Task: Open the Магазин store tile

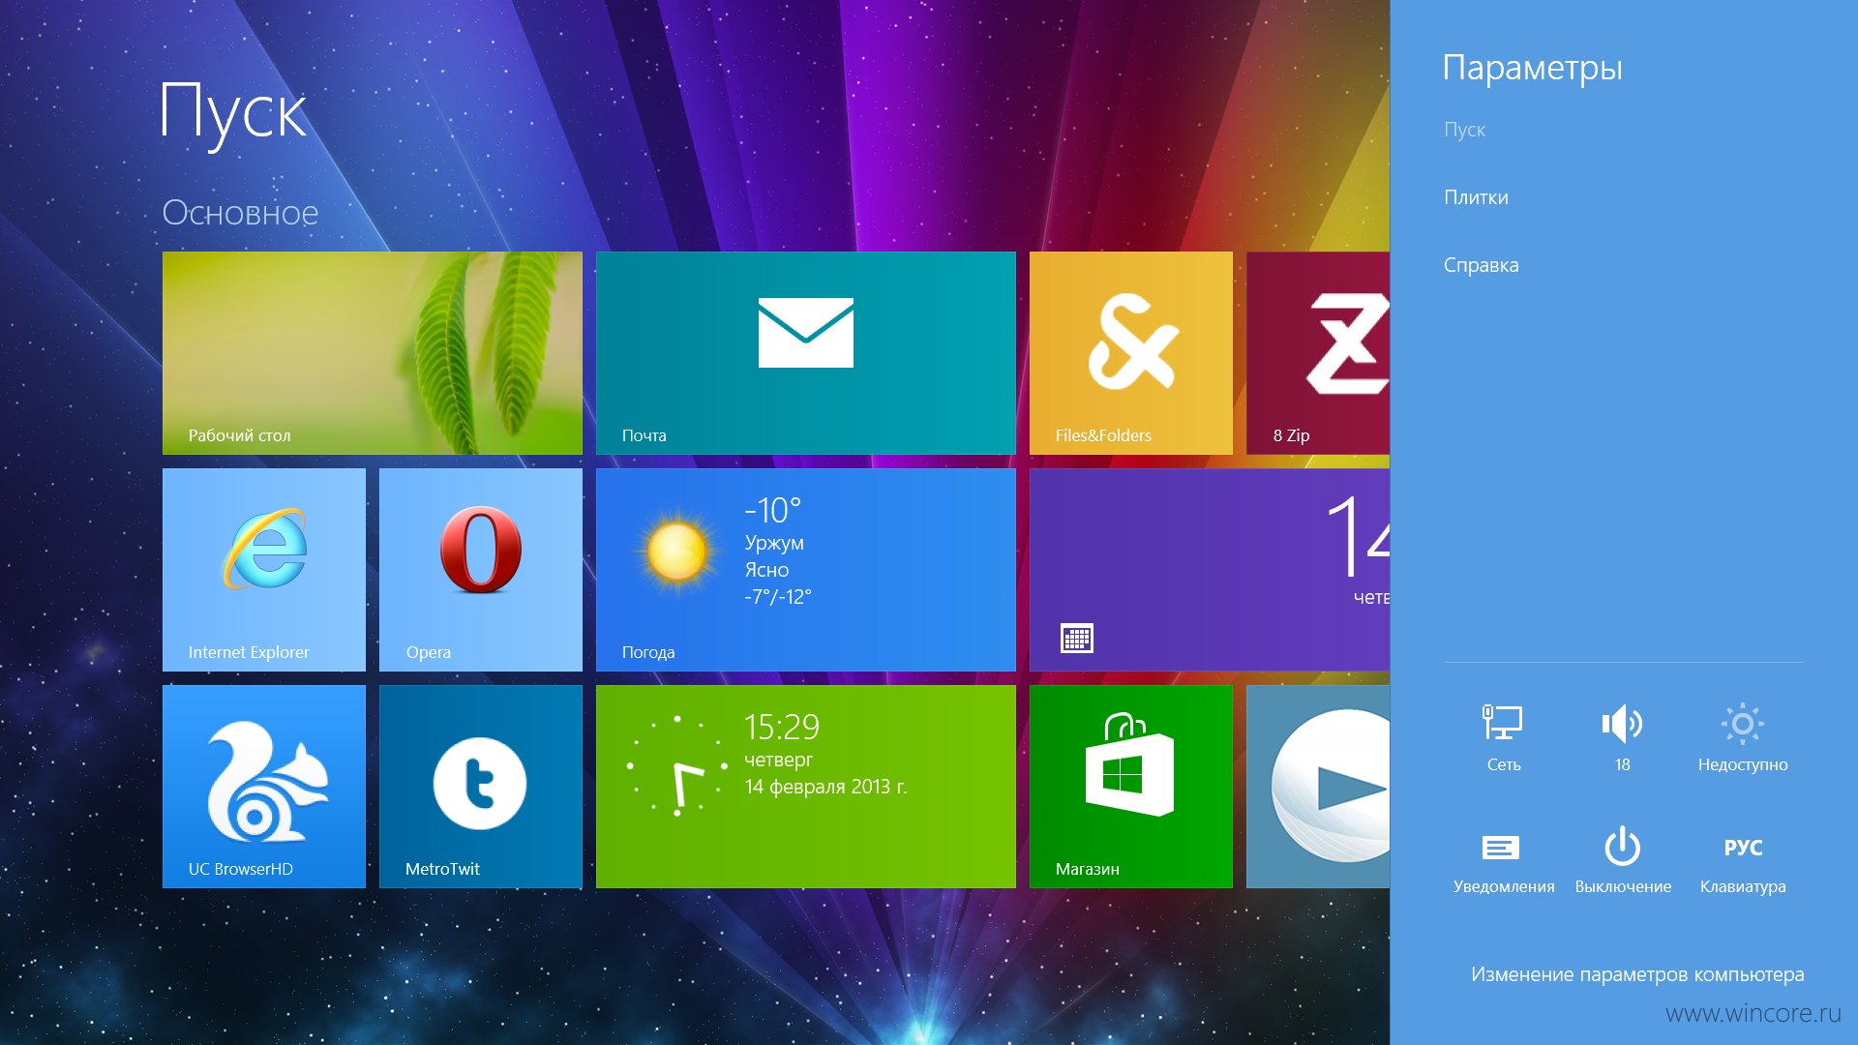Action: pyautogui.click(x=1131, y=787)
